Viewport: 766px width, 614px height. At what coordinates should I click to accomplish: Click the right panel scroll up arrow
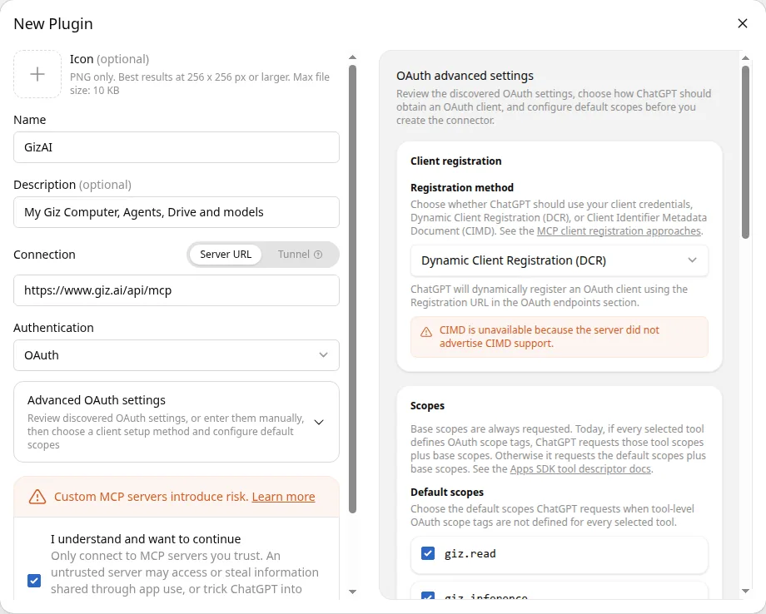pyautogui.click(x=745, y=57)
